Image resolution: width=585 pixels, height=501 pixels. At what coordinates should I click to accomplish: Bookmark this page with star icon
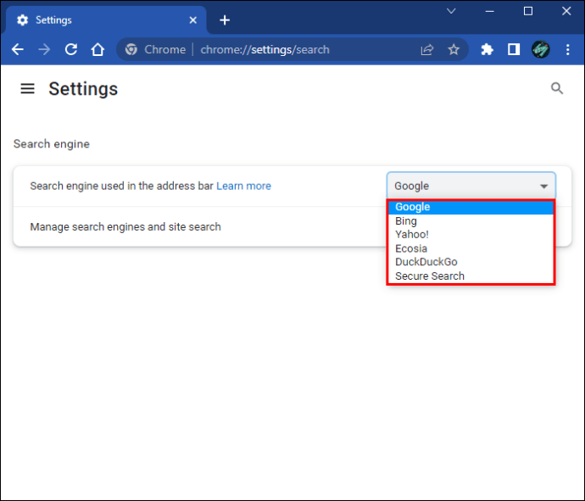click(454, 50)
